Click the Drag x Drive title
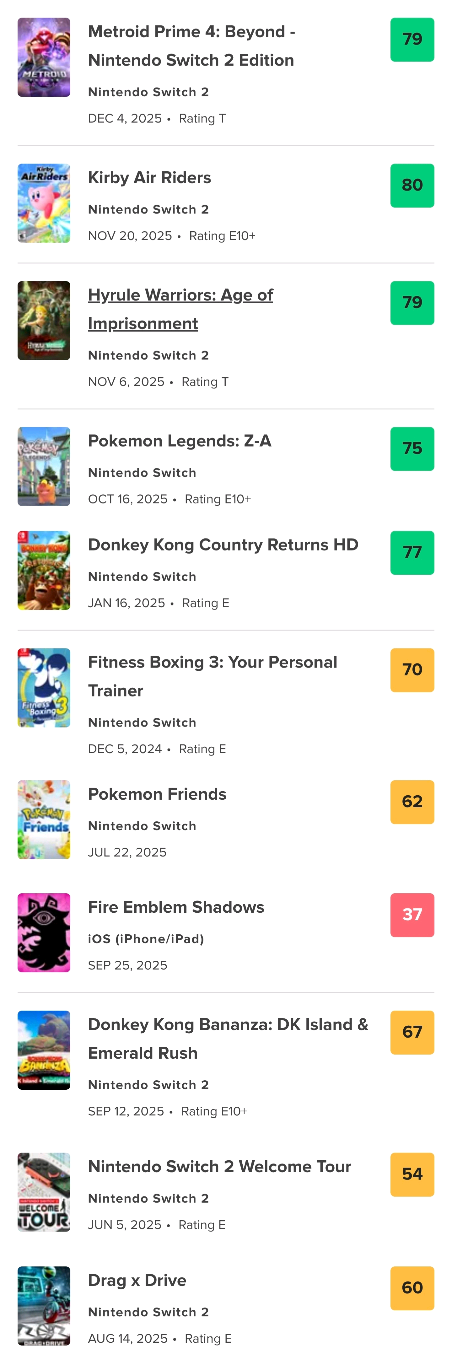The image size is (452, 1359). [137, 1280]
